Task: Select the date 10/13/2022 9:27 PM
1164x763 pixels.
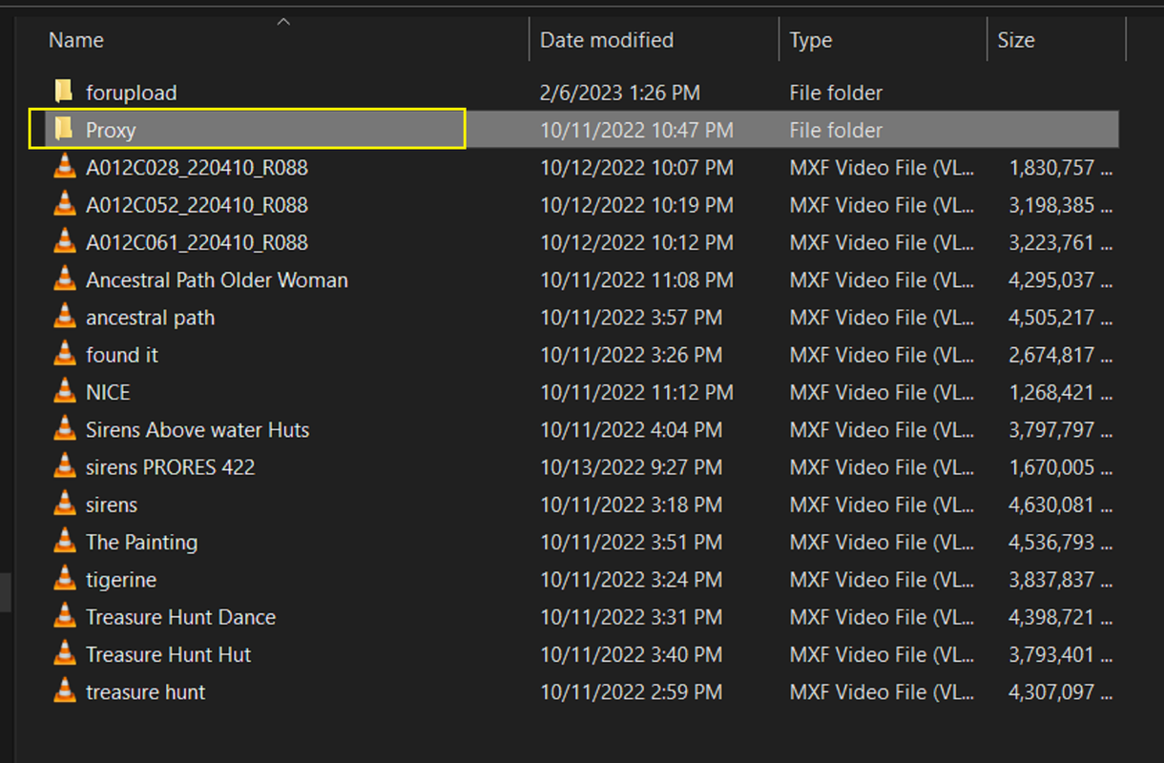Action: click(x=631, y=467)
